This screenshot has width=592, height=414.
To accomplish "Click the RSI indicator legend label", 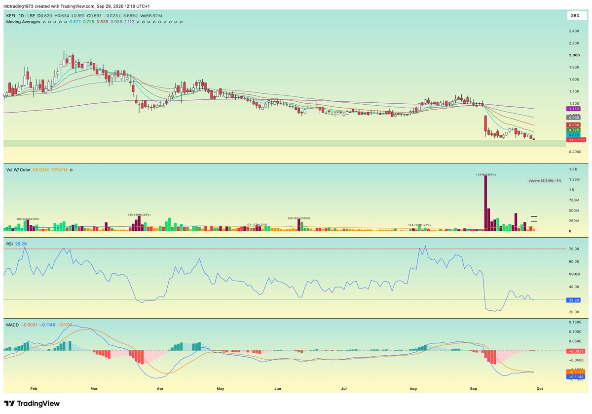I will point(9,244).
